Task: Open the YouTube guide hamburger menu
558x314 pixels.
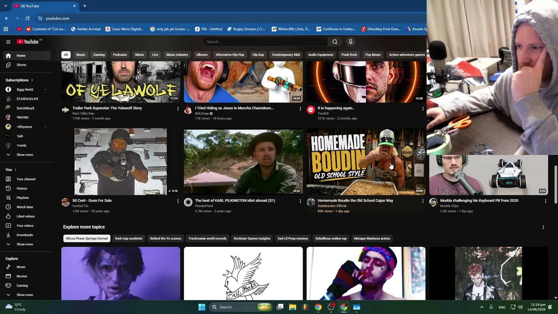Action: point(8,41)
